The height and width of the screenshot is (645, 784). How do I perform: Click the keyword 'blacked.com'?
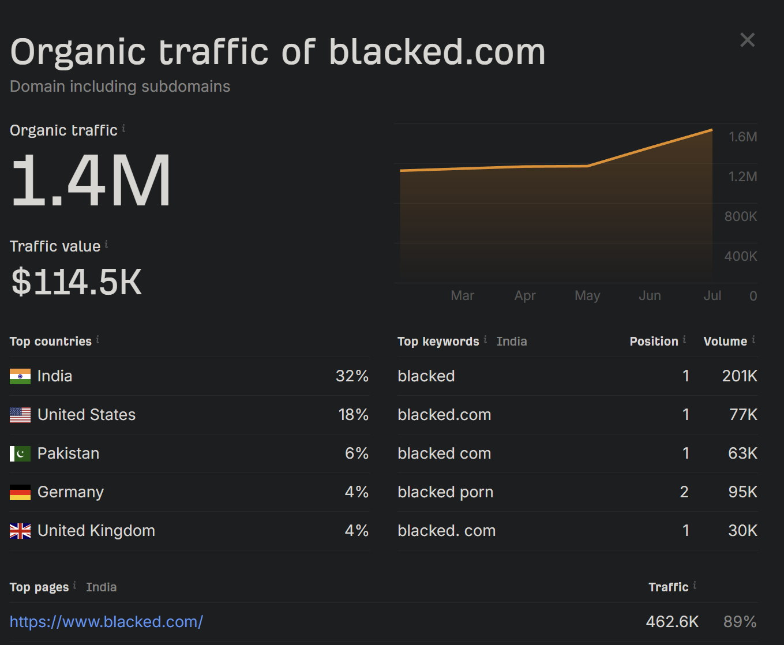click(444, 415)
